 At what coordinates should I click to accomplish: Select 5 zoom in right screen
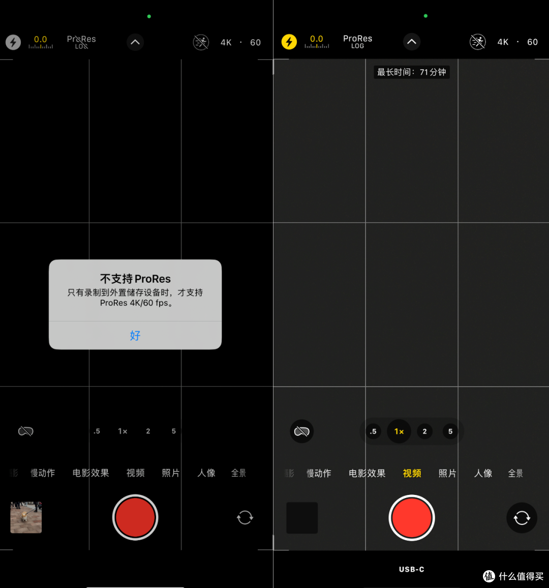click(x=450, y=432)
